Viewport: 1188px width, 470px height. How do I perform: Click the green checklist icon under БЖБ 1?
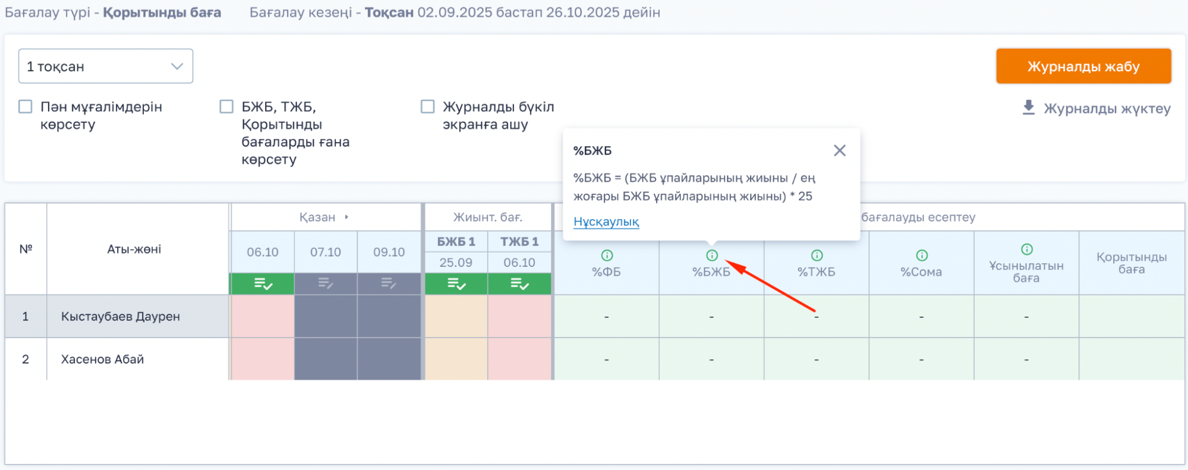tap(456, 284)
